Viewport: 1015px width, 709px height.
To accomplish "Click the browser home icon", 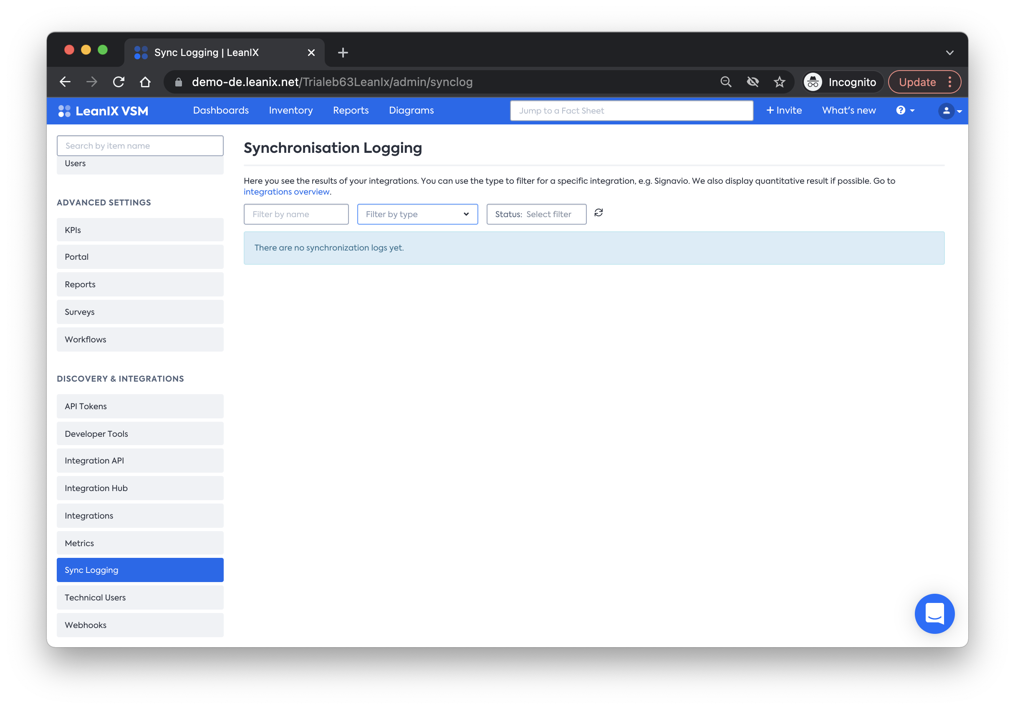I will click(x=145, y=82).
